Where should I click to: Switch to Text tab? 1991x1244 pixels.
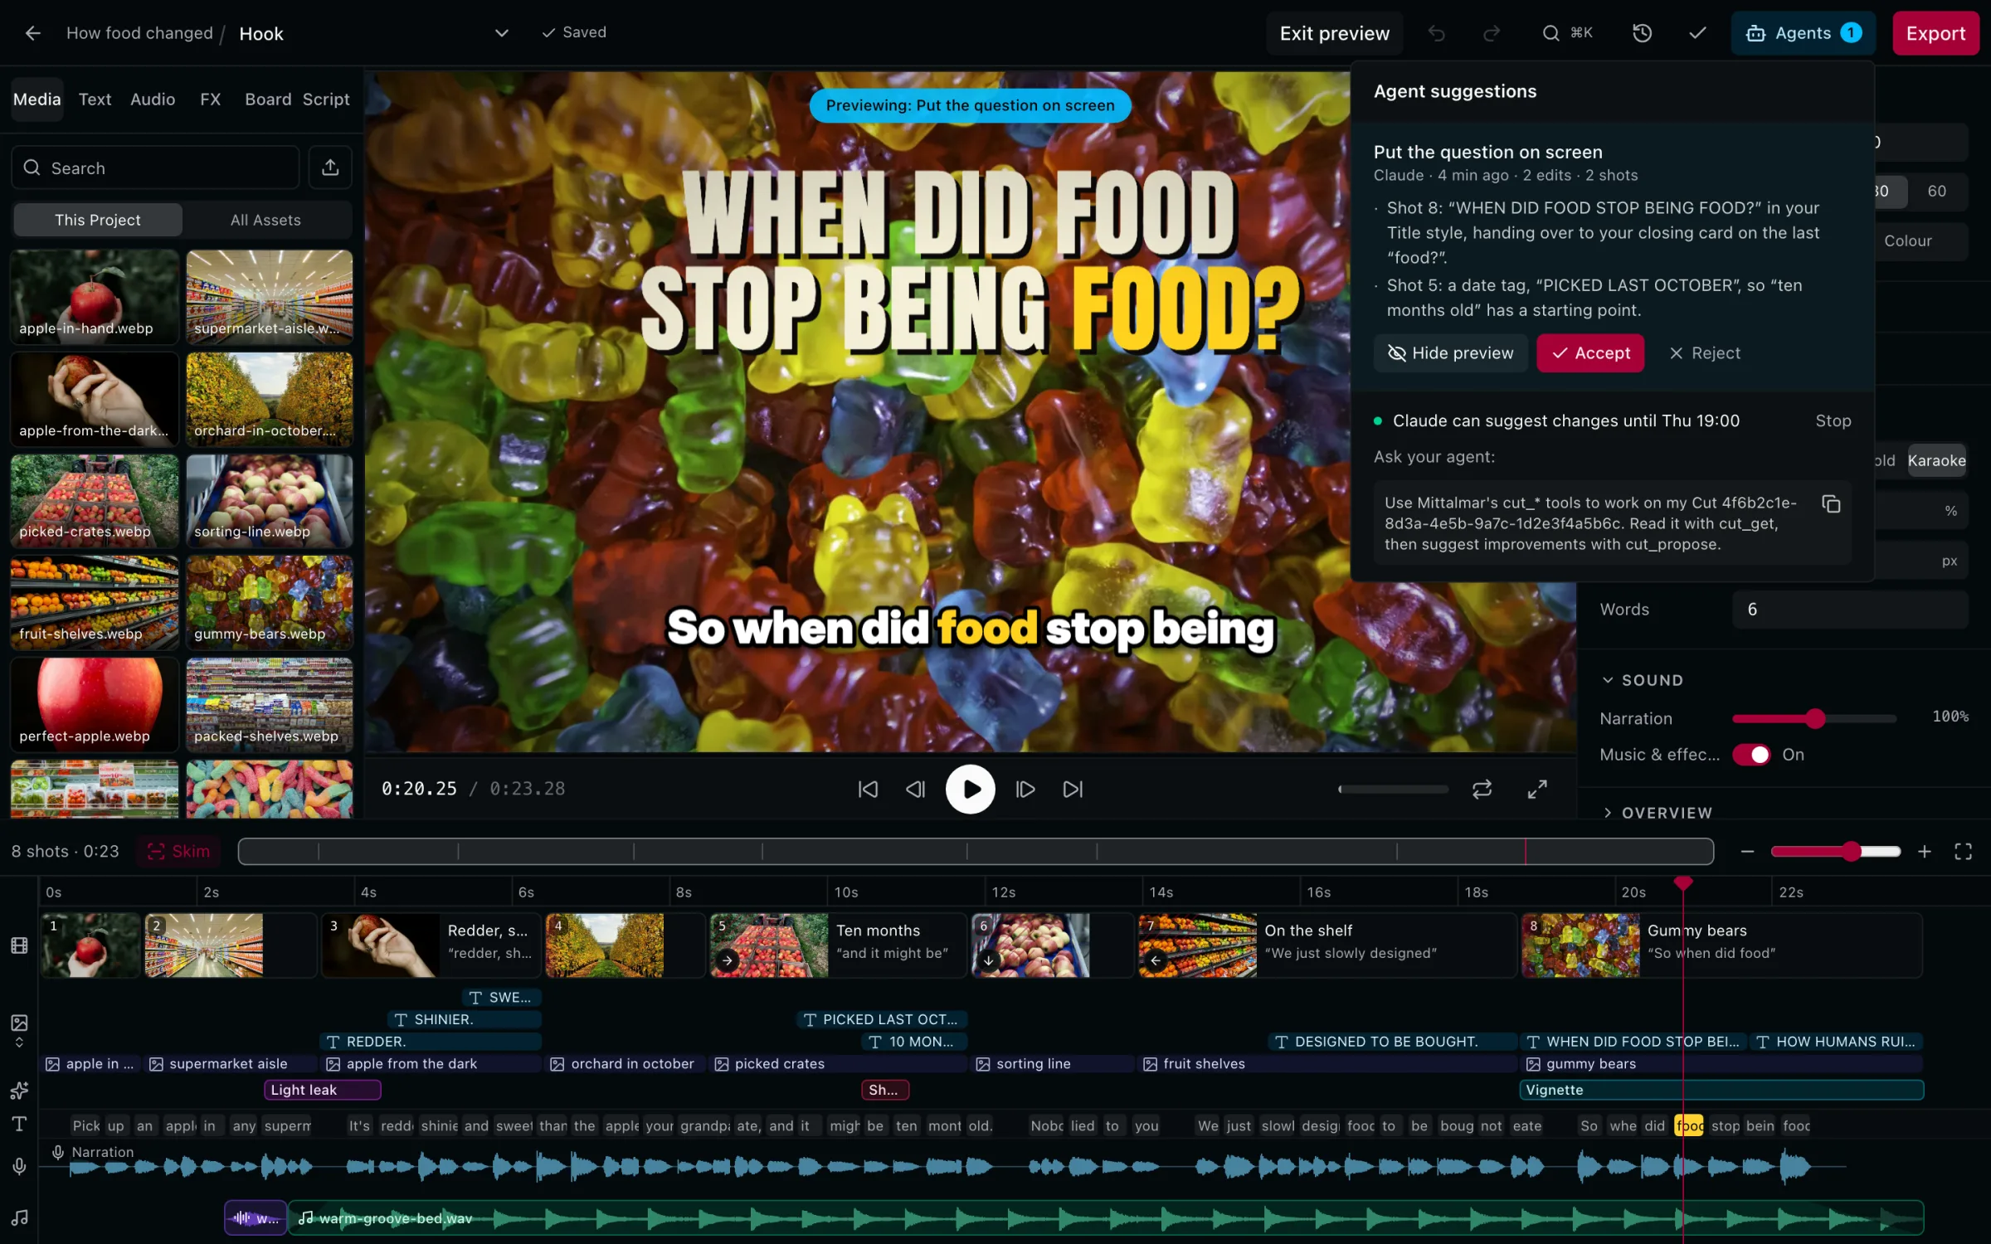[x=95, y=100]
